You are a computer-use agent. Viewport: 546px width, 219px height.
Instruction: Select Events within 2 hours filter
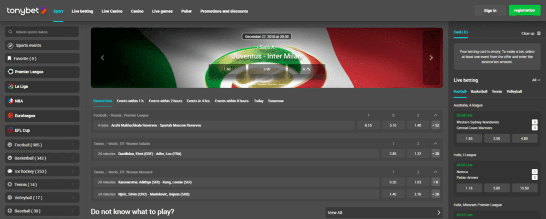166,101
